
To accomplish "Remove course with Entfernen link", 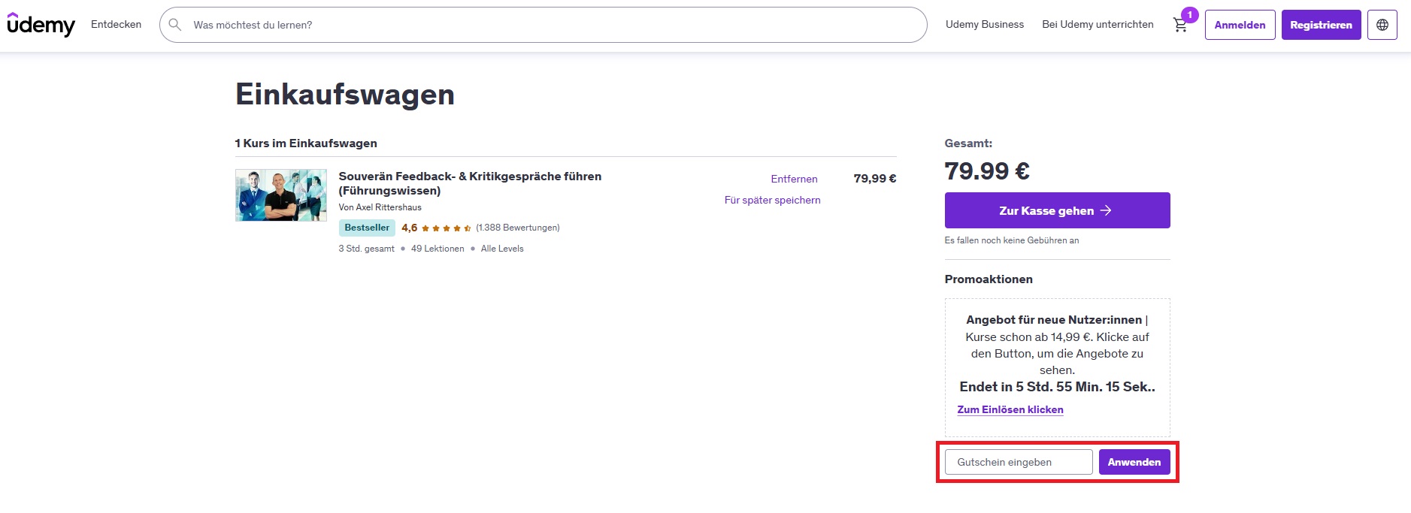I will tap(794, 179).
